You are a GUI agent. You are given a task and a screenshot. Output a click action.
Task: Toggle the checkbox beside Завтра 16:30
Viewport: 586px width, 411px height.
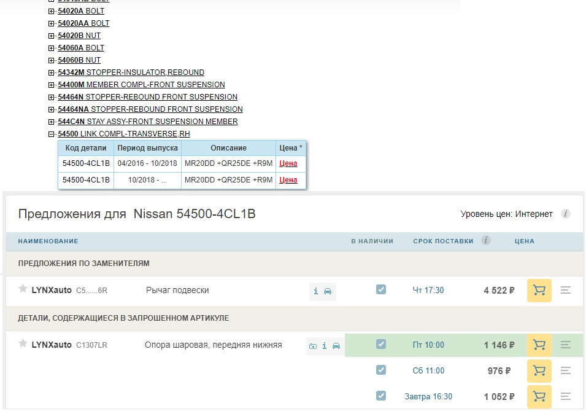pyautogui.click(x=381, y=397)
